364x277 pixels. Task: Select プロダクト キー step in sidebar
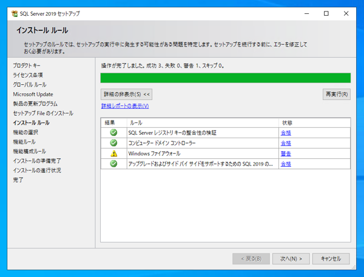coord(27,65)
